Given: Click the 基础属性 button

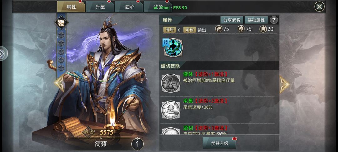Looking at the screenshot, I should pyautogui.click(x=256, y=20).
